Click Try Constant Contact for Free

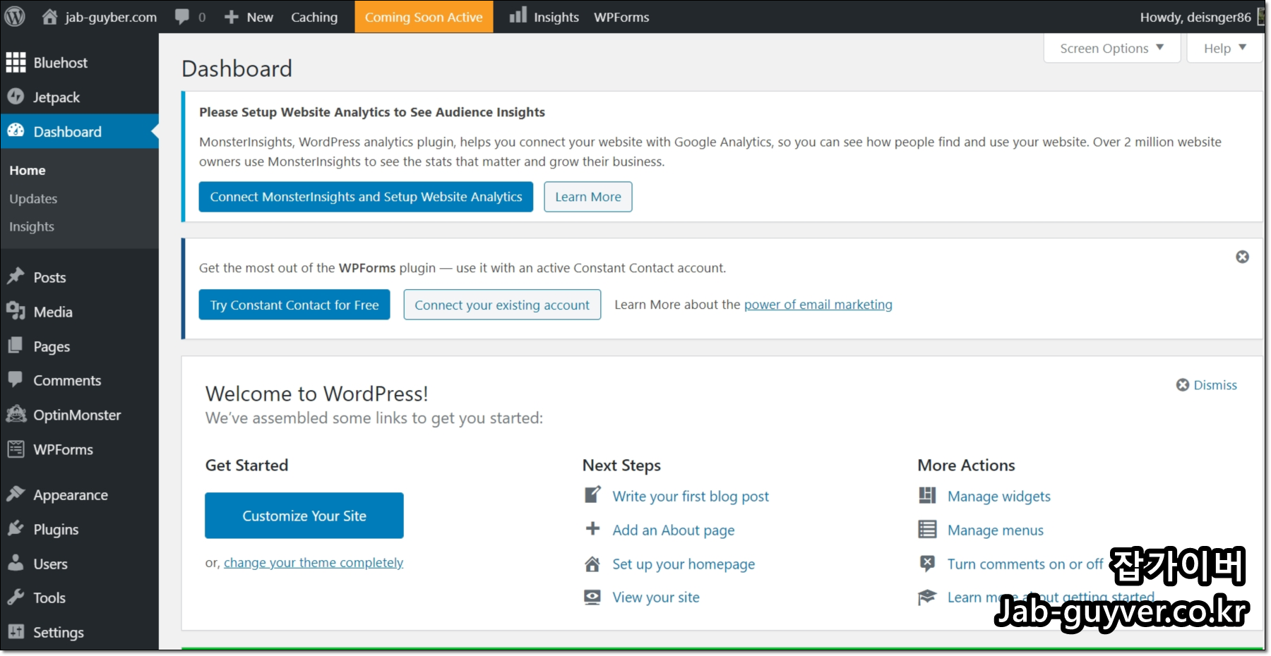294,305
